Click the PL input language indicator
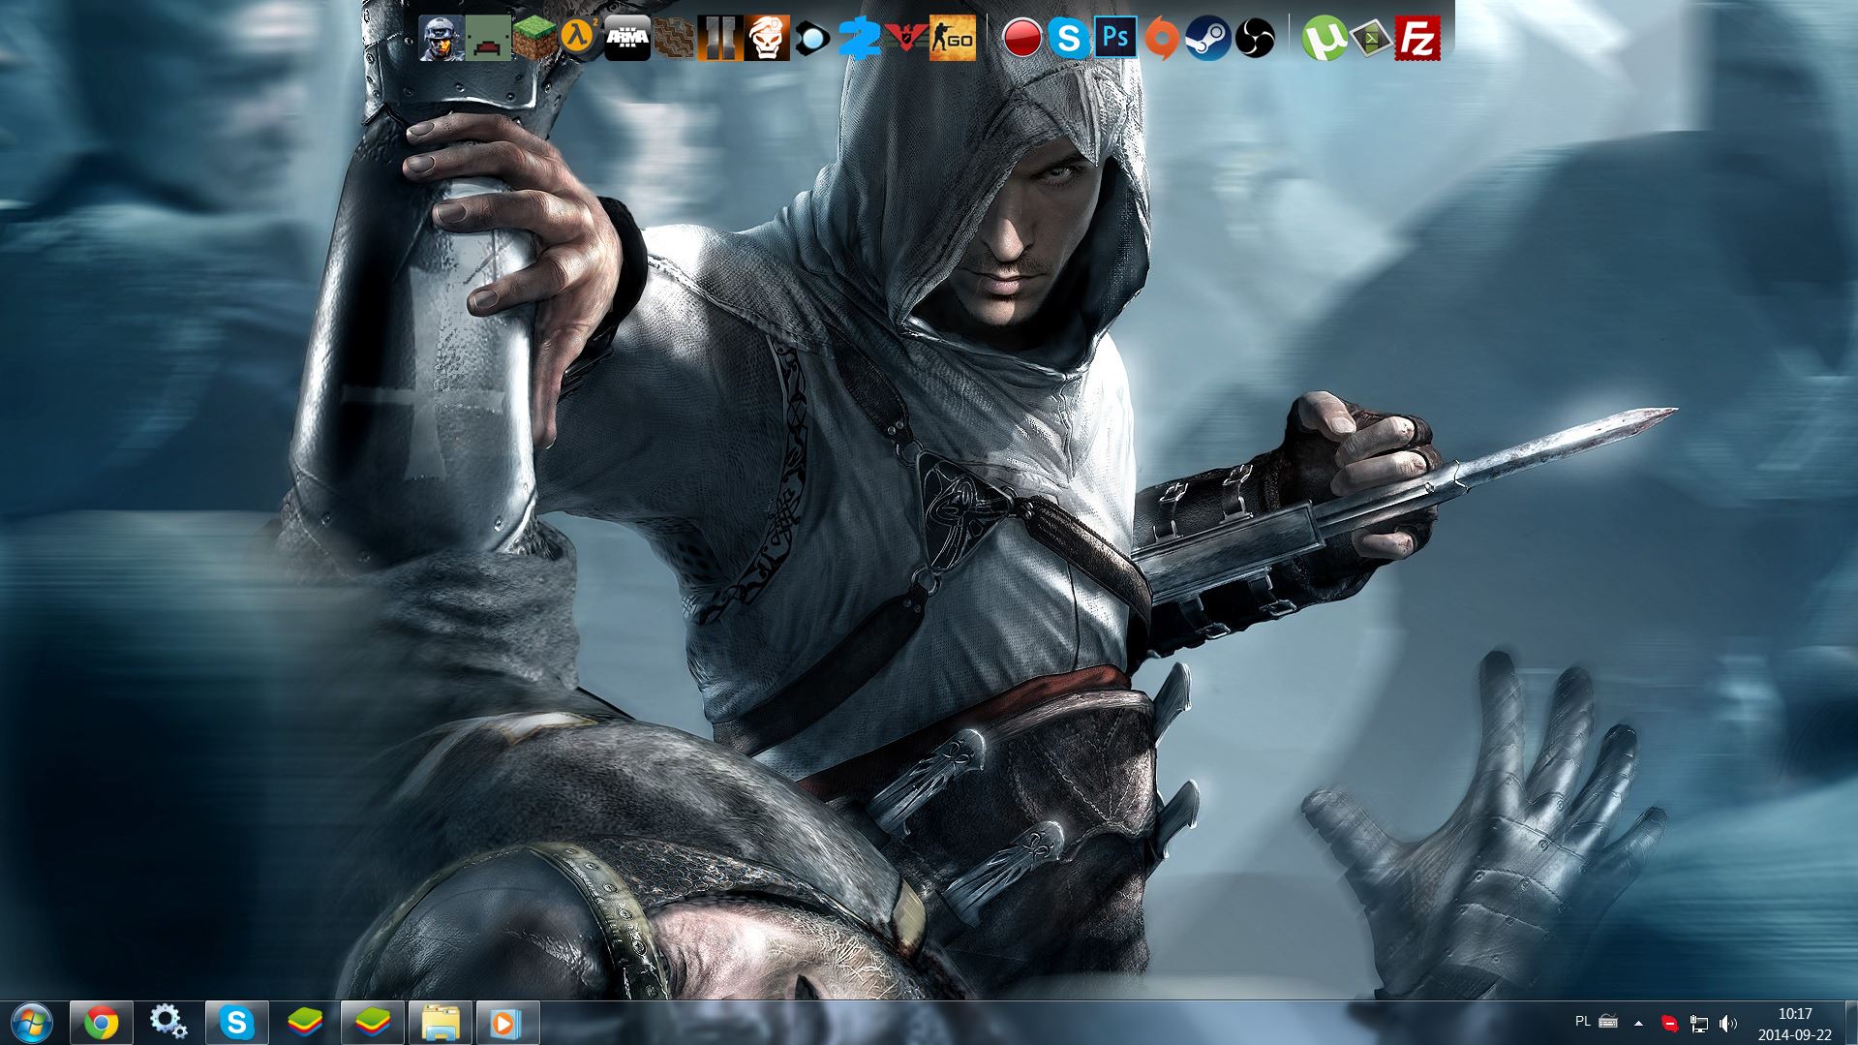The width and height of the screenshot is (1858, 1045). coord(1583,1022)
